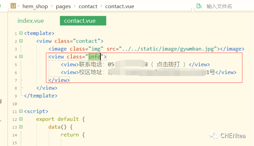Click the 校区地址 text on line 6
Image resolution: width=254 pixels, height=146 pixels.
(91, 72)
